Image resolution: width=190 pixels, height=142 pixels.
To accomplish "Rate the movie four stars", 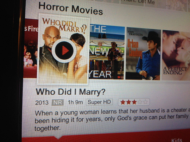I will 140,102.
